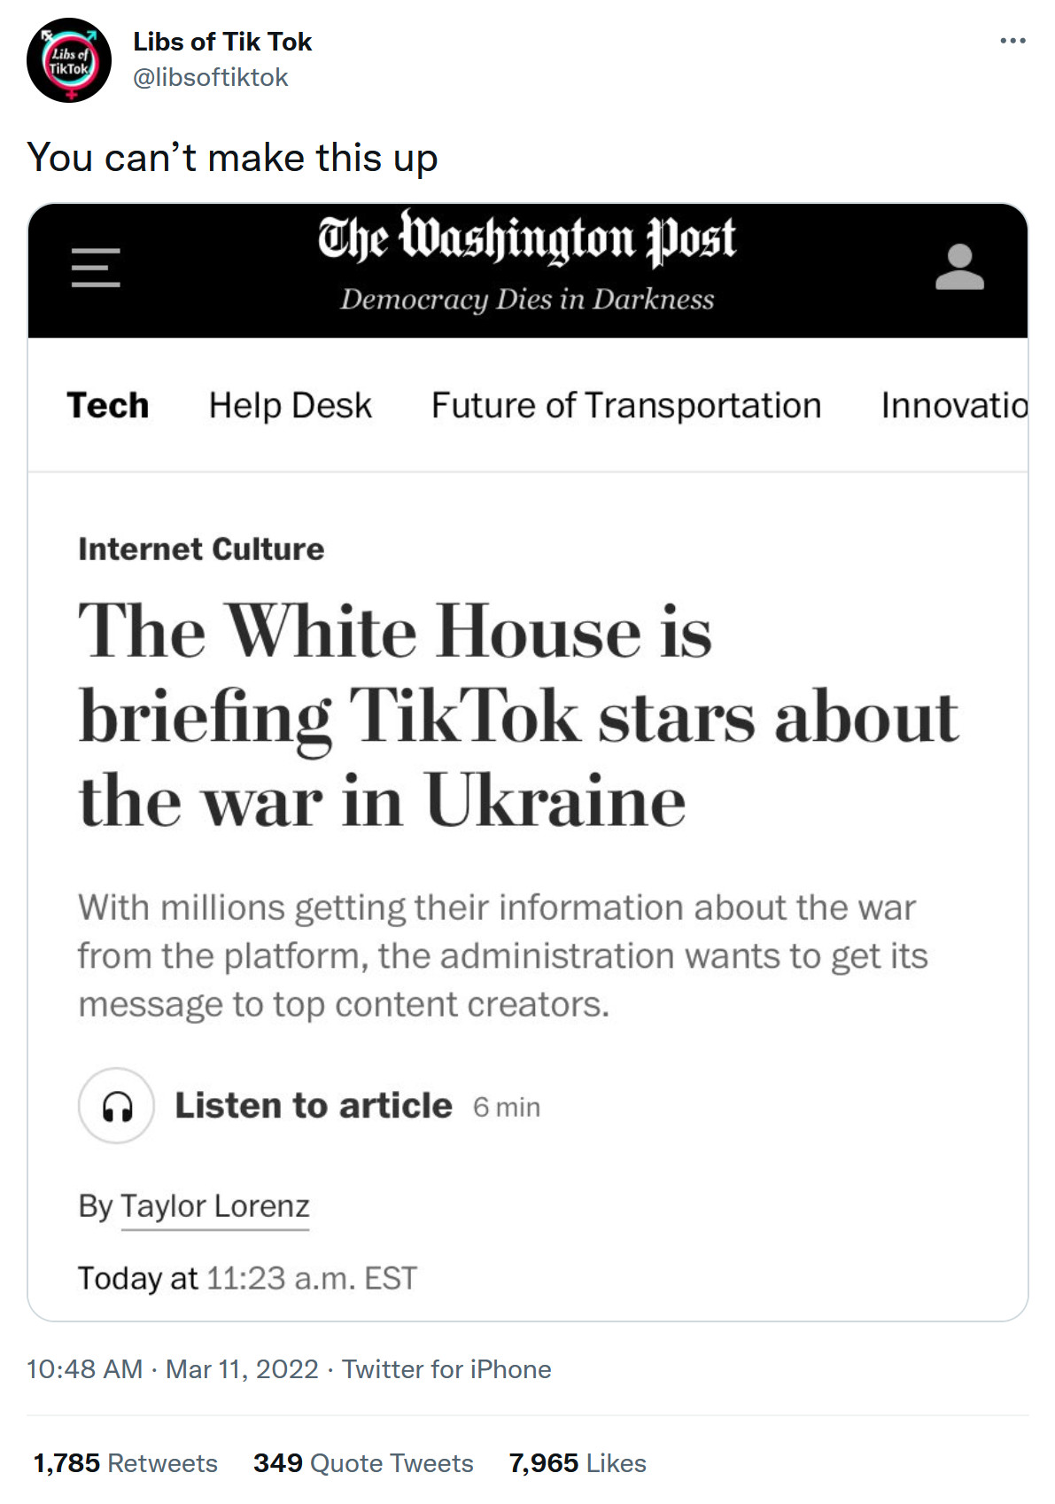Click the White House TikTok article headline
The height and width of the screenshot is (1504, 1055).
click(x=518, y=714)
